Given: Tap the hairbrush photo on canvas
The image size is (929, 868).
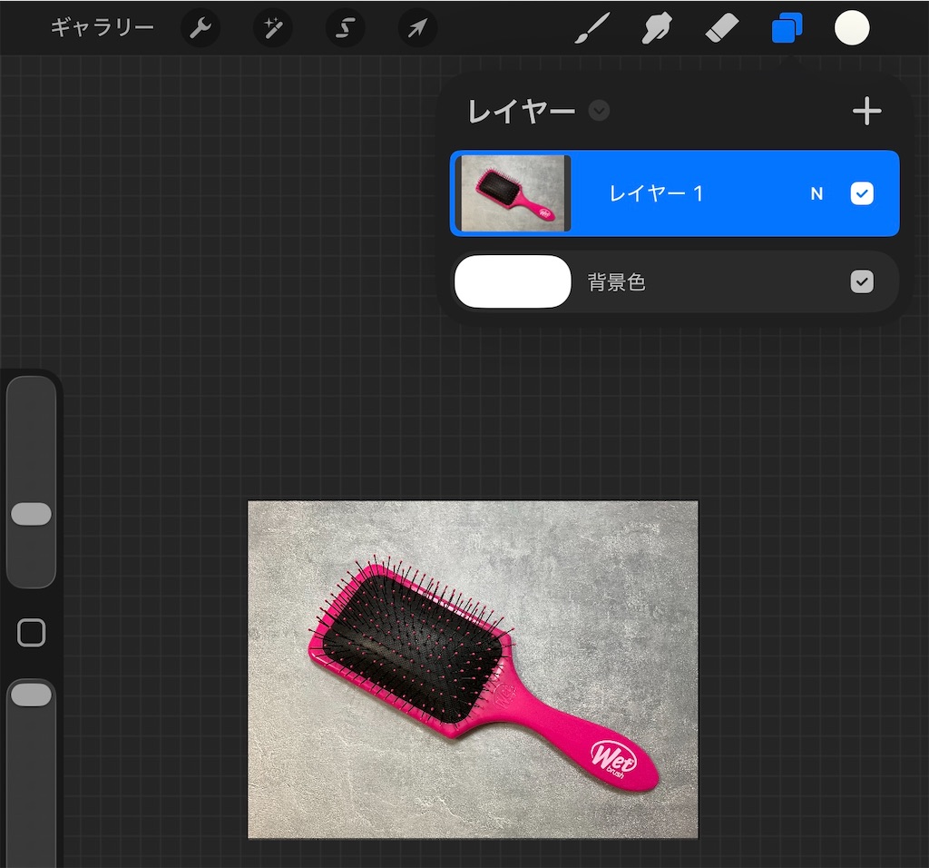Looking at the screenshot, I should pos(473,670).
